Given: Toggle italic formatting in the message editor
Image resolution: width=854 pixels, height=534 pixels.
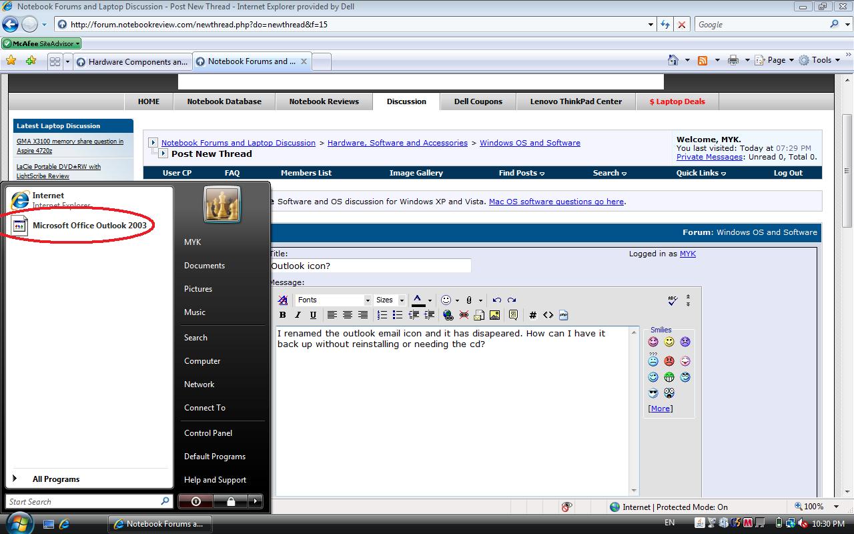Looking at the screenshot, I should pyautogui.click(x=298, y=315).
